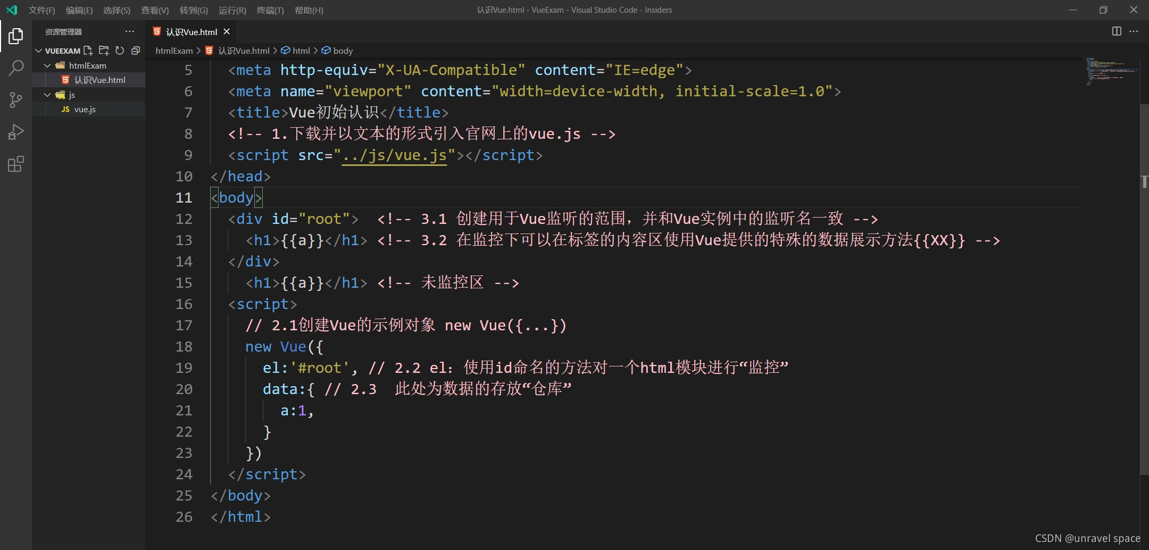Open the 帮助(H) menu

click(309, 10)
